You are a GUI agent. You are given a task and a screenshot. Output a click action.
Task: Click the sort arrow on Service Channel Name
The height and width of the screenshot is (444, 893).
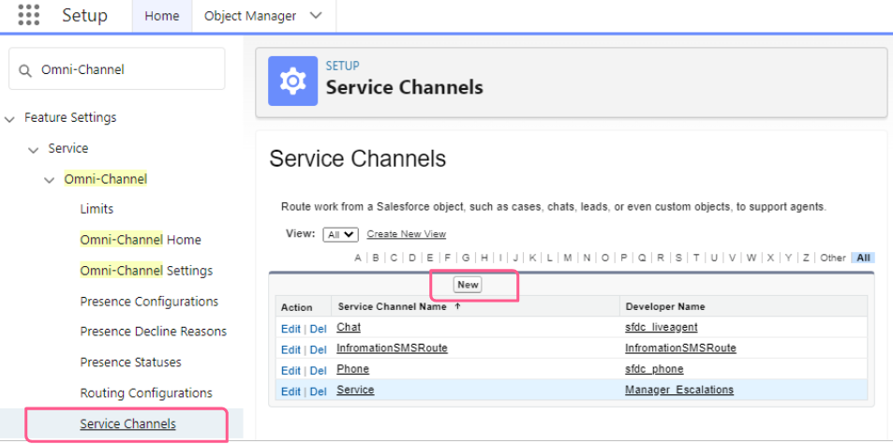point(456,306)
